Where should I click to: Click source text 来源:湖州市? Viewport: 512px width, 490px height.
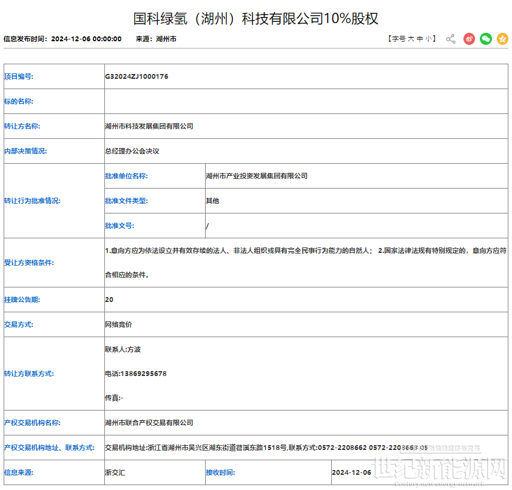(156, 39)
